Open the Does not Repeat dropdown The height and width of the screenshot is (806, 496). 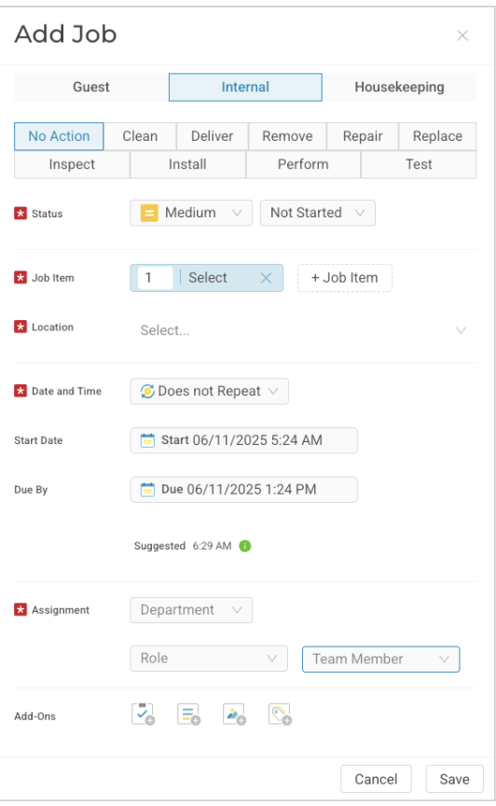(209, 391)
